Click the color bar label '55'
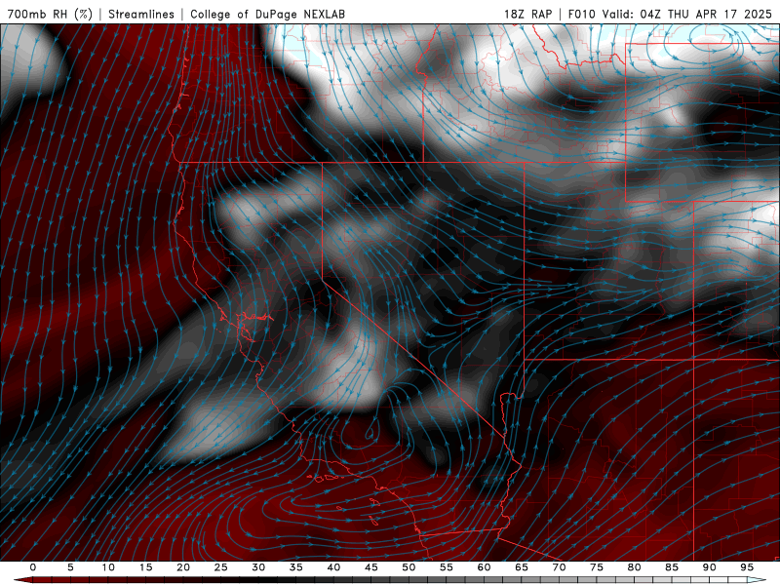The image size is (780, 585). coord(447,567)
